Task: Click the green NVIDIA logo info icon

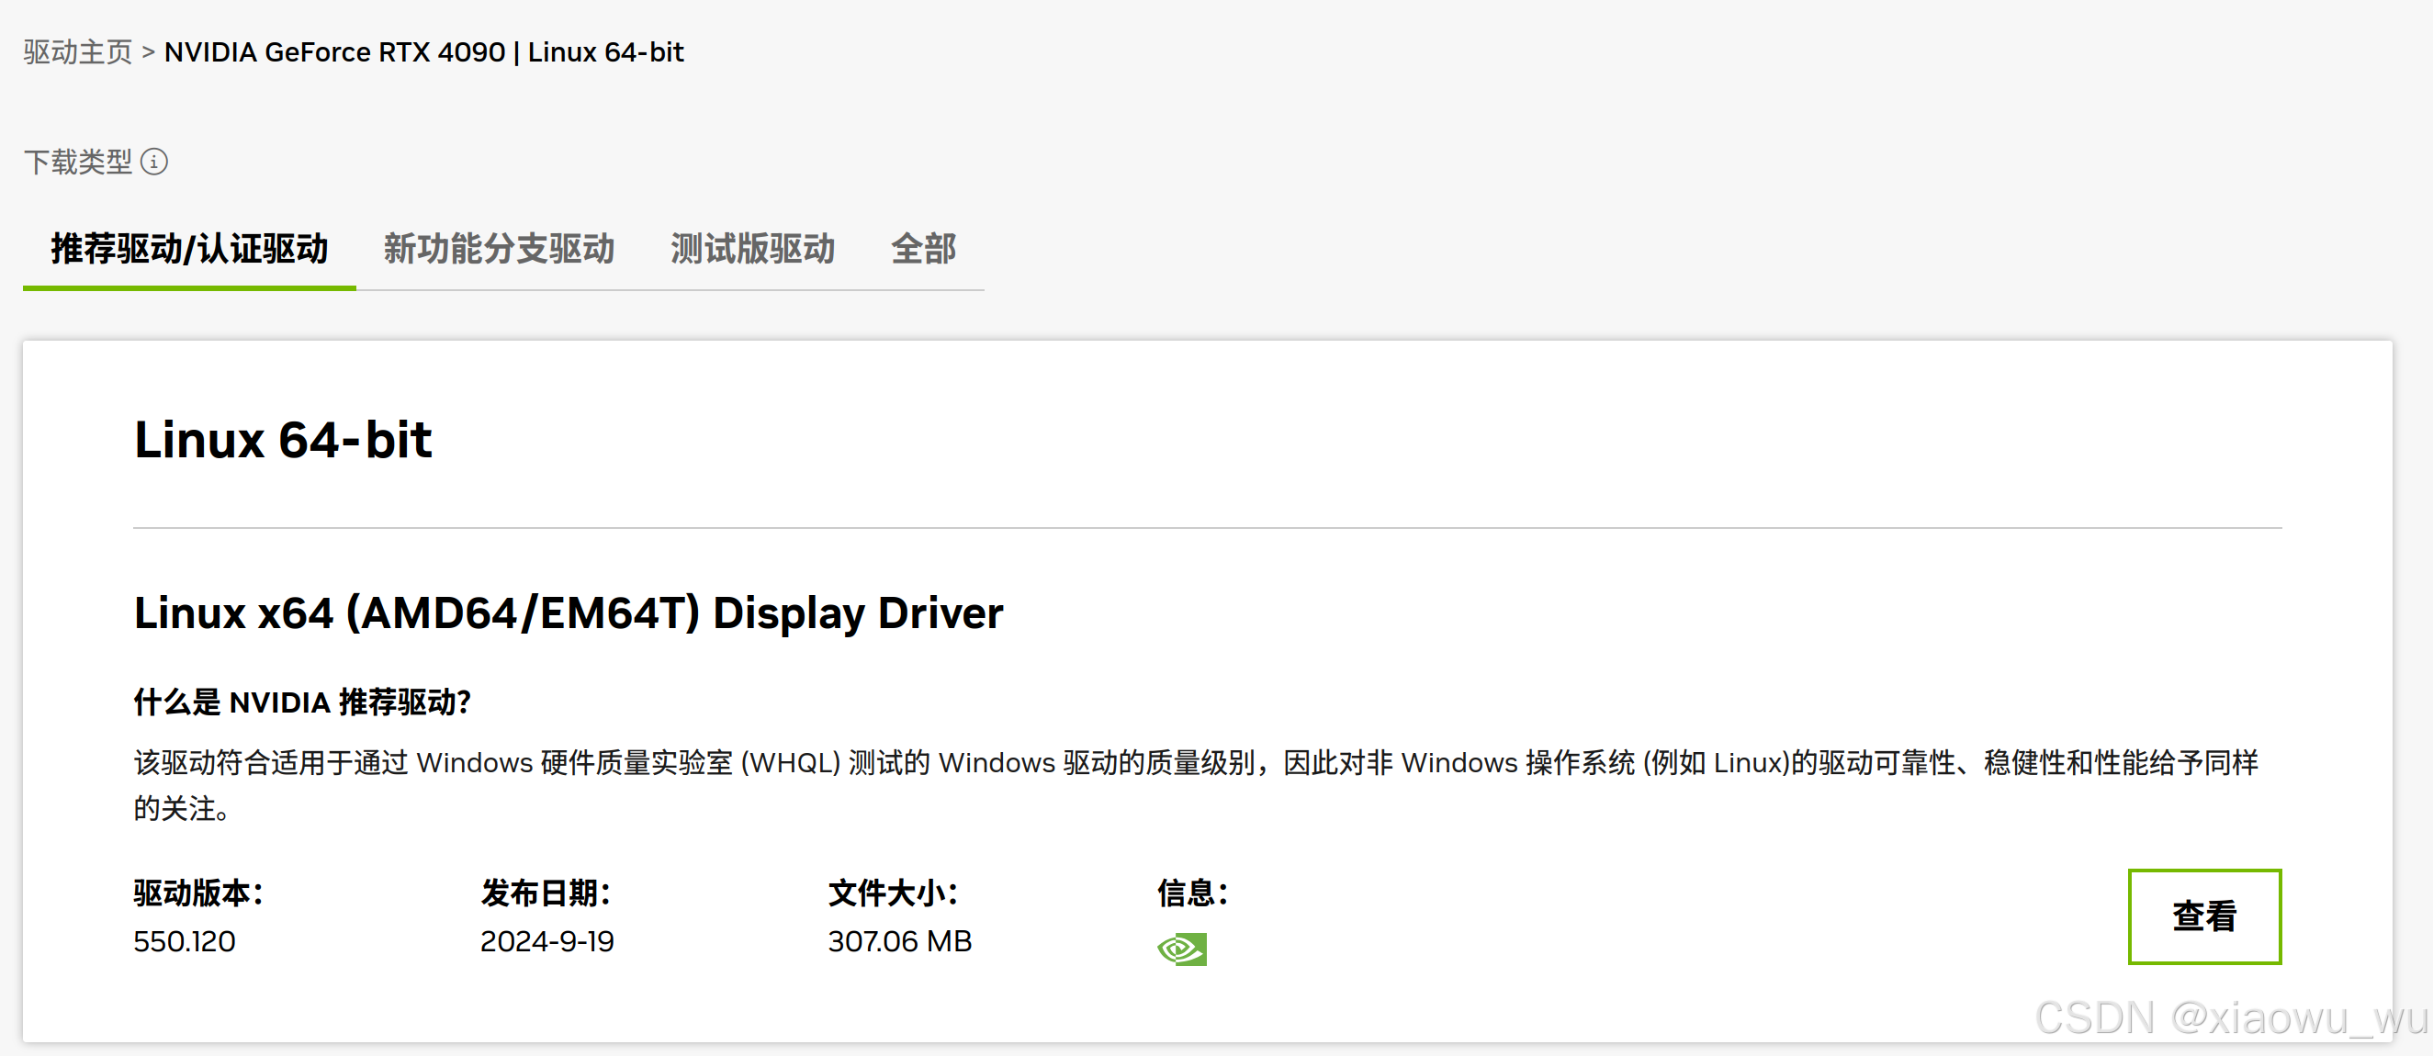Action: coord(1181,949)
